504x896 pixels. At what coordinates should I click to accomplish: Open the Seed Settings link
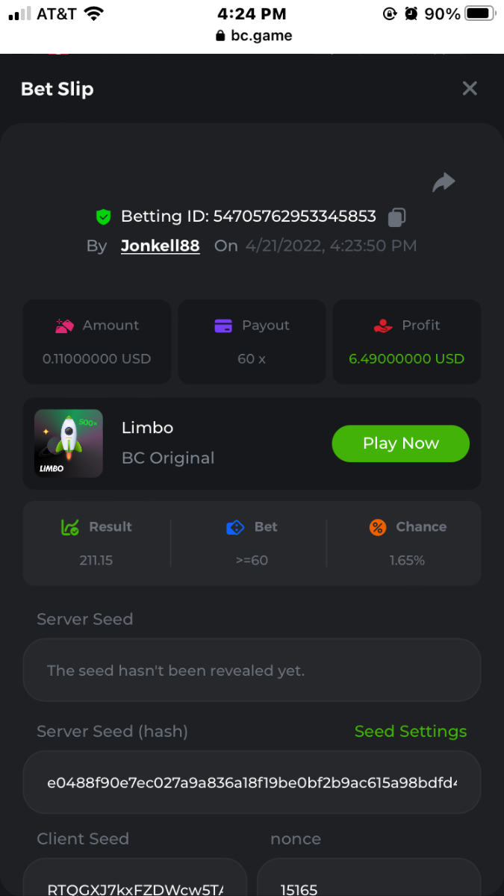[410, 732]
